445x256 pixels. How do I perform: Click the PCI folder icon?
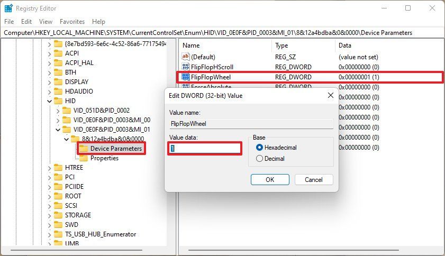tap(58, 177)
